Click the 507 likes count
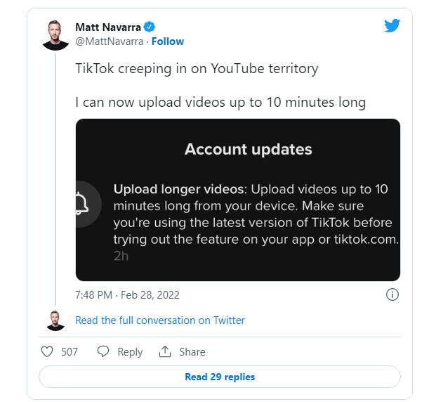Image resolution: width=429 pixels, height=402 pixels. click(x=70, y=352)
